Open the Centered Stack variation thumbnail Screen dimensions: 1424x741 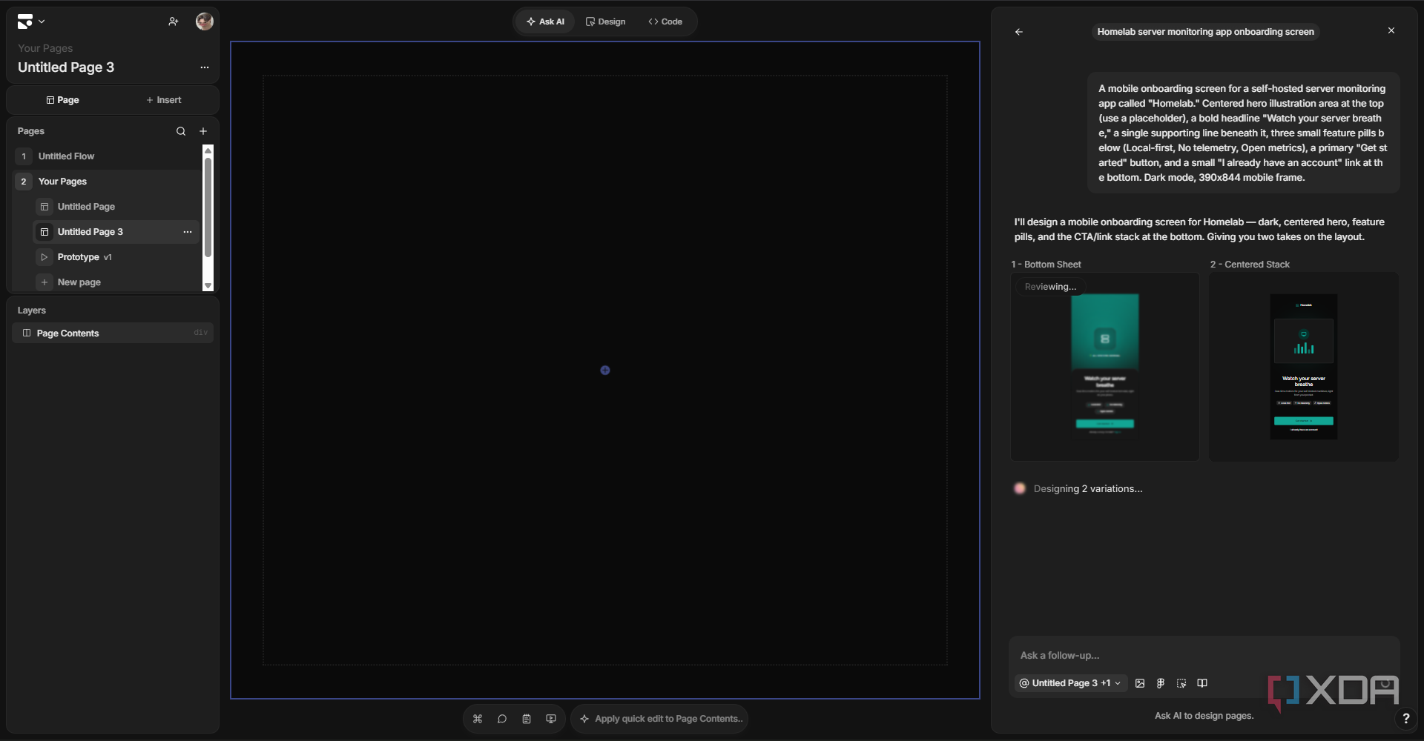[1304, 367]
